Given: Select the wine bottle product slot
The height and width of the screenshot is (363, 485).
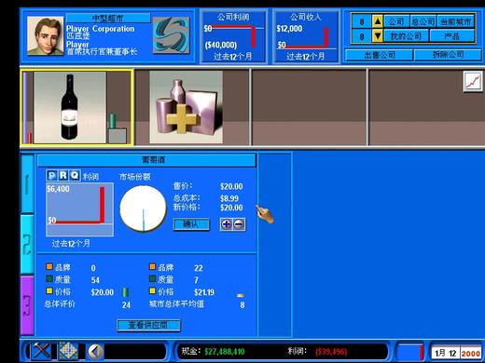Looking at the screenshot, I should coord(76,107).
